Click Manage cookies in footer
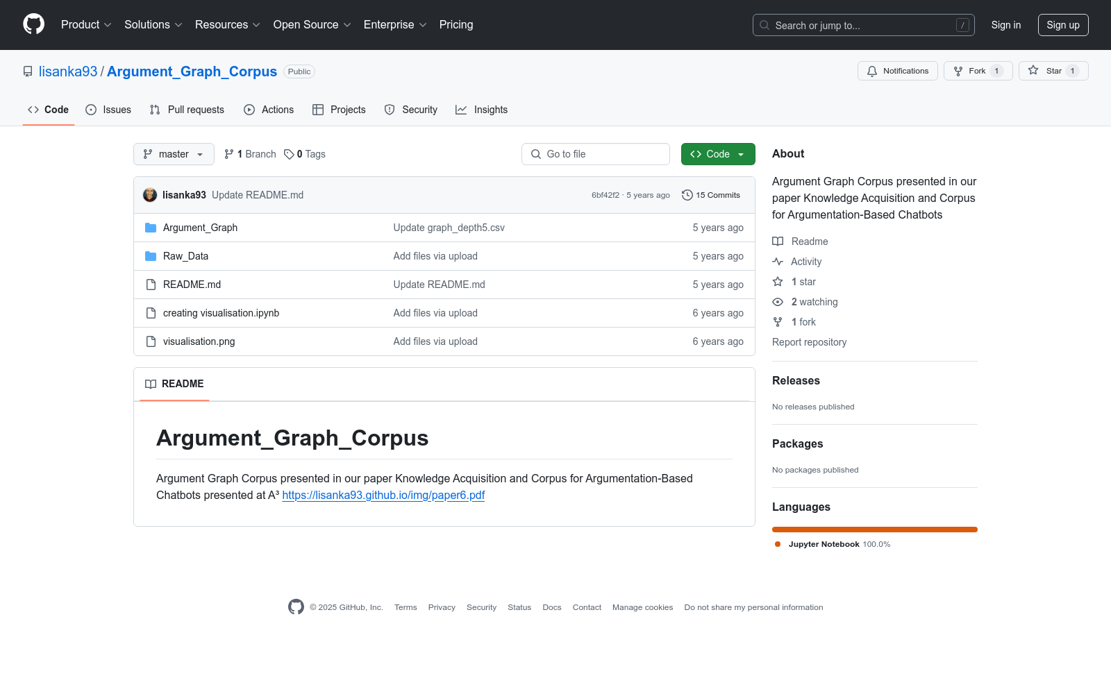The image size is (1111, 694). pyautogui.click(x=643, y=607)
